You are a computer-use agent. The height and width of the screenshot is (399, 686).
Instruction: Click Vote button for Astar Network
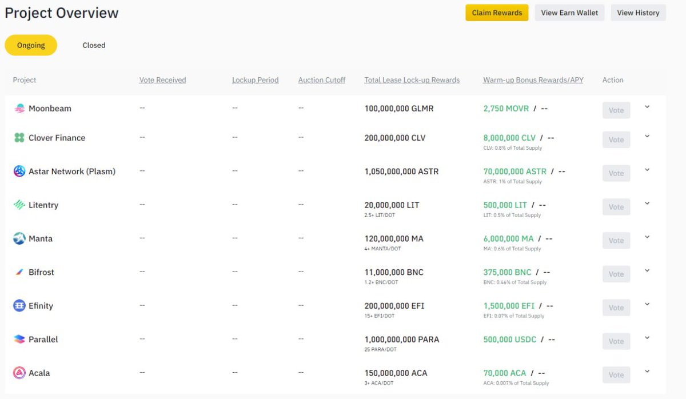(616, 173)
